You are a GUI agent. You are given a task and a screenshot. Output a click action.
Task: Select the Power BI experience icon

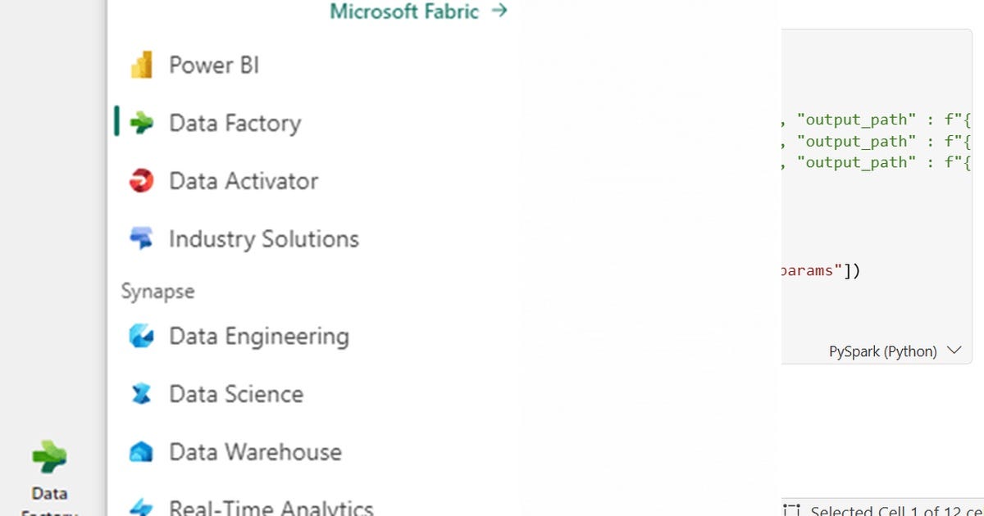pyautogui.click(x=141, y=65)
